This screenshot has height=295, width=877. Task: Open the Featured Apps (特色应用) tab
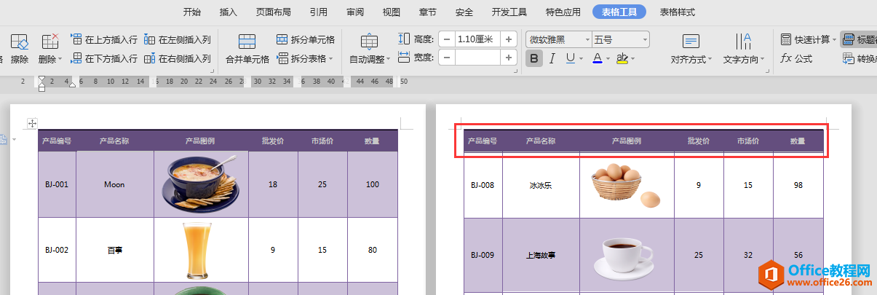click(x=563, y=12)
